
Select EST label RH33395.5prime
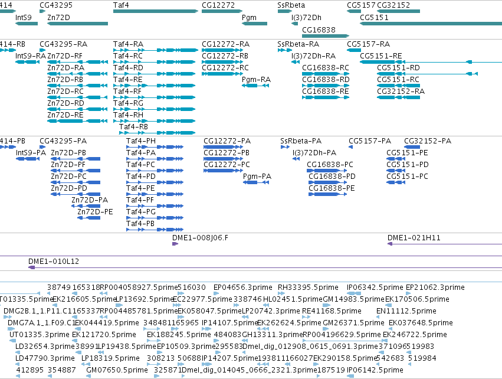pyautogui.click(x=308, y=287)
